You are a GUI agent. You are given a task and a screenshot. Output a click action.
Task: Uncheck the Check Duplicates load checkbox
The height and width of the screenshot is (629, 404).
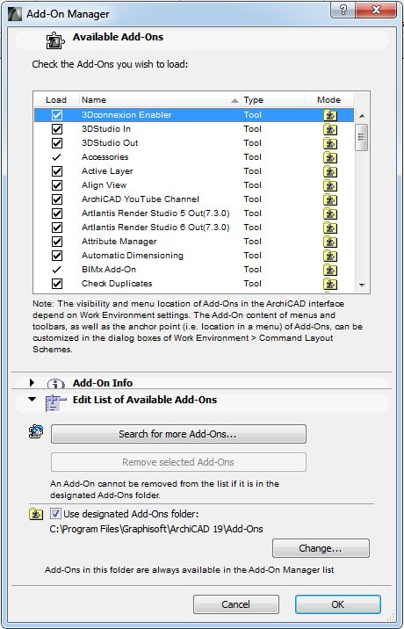click(57, 284)
